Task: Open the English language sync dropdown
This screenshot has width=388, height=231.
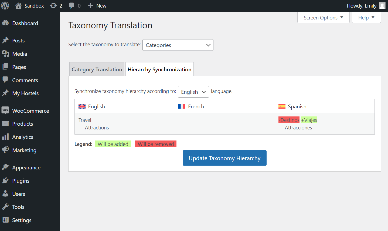Action: 193,92
